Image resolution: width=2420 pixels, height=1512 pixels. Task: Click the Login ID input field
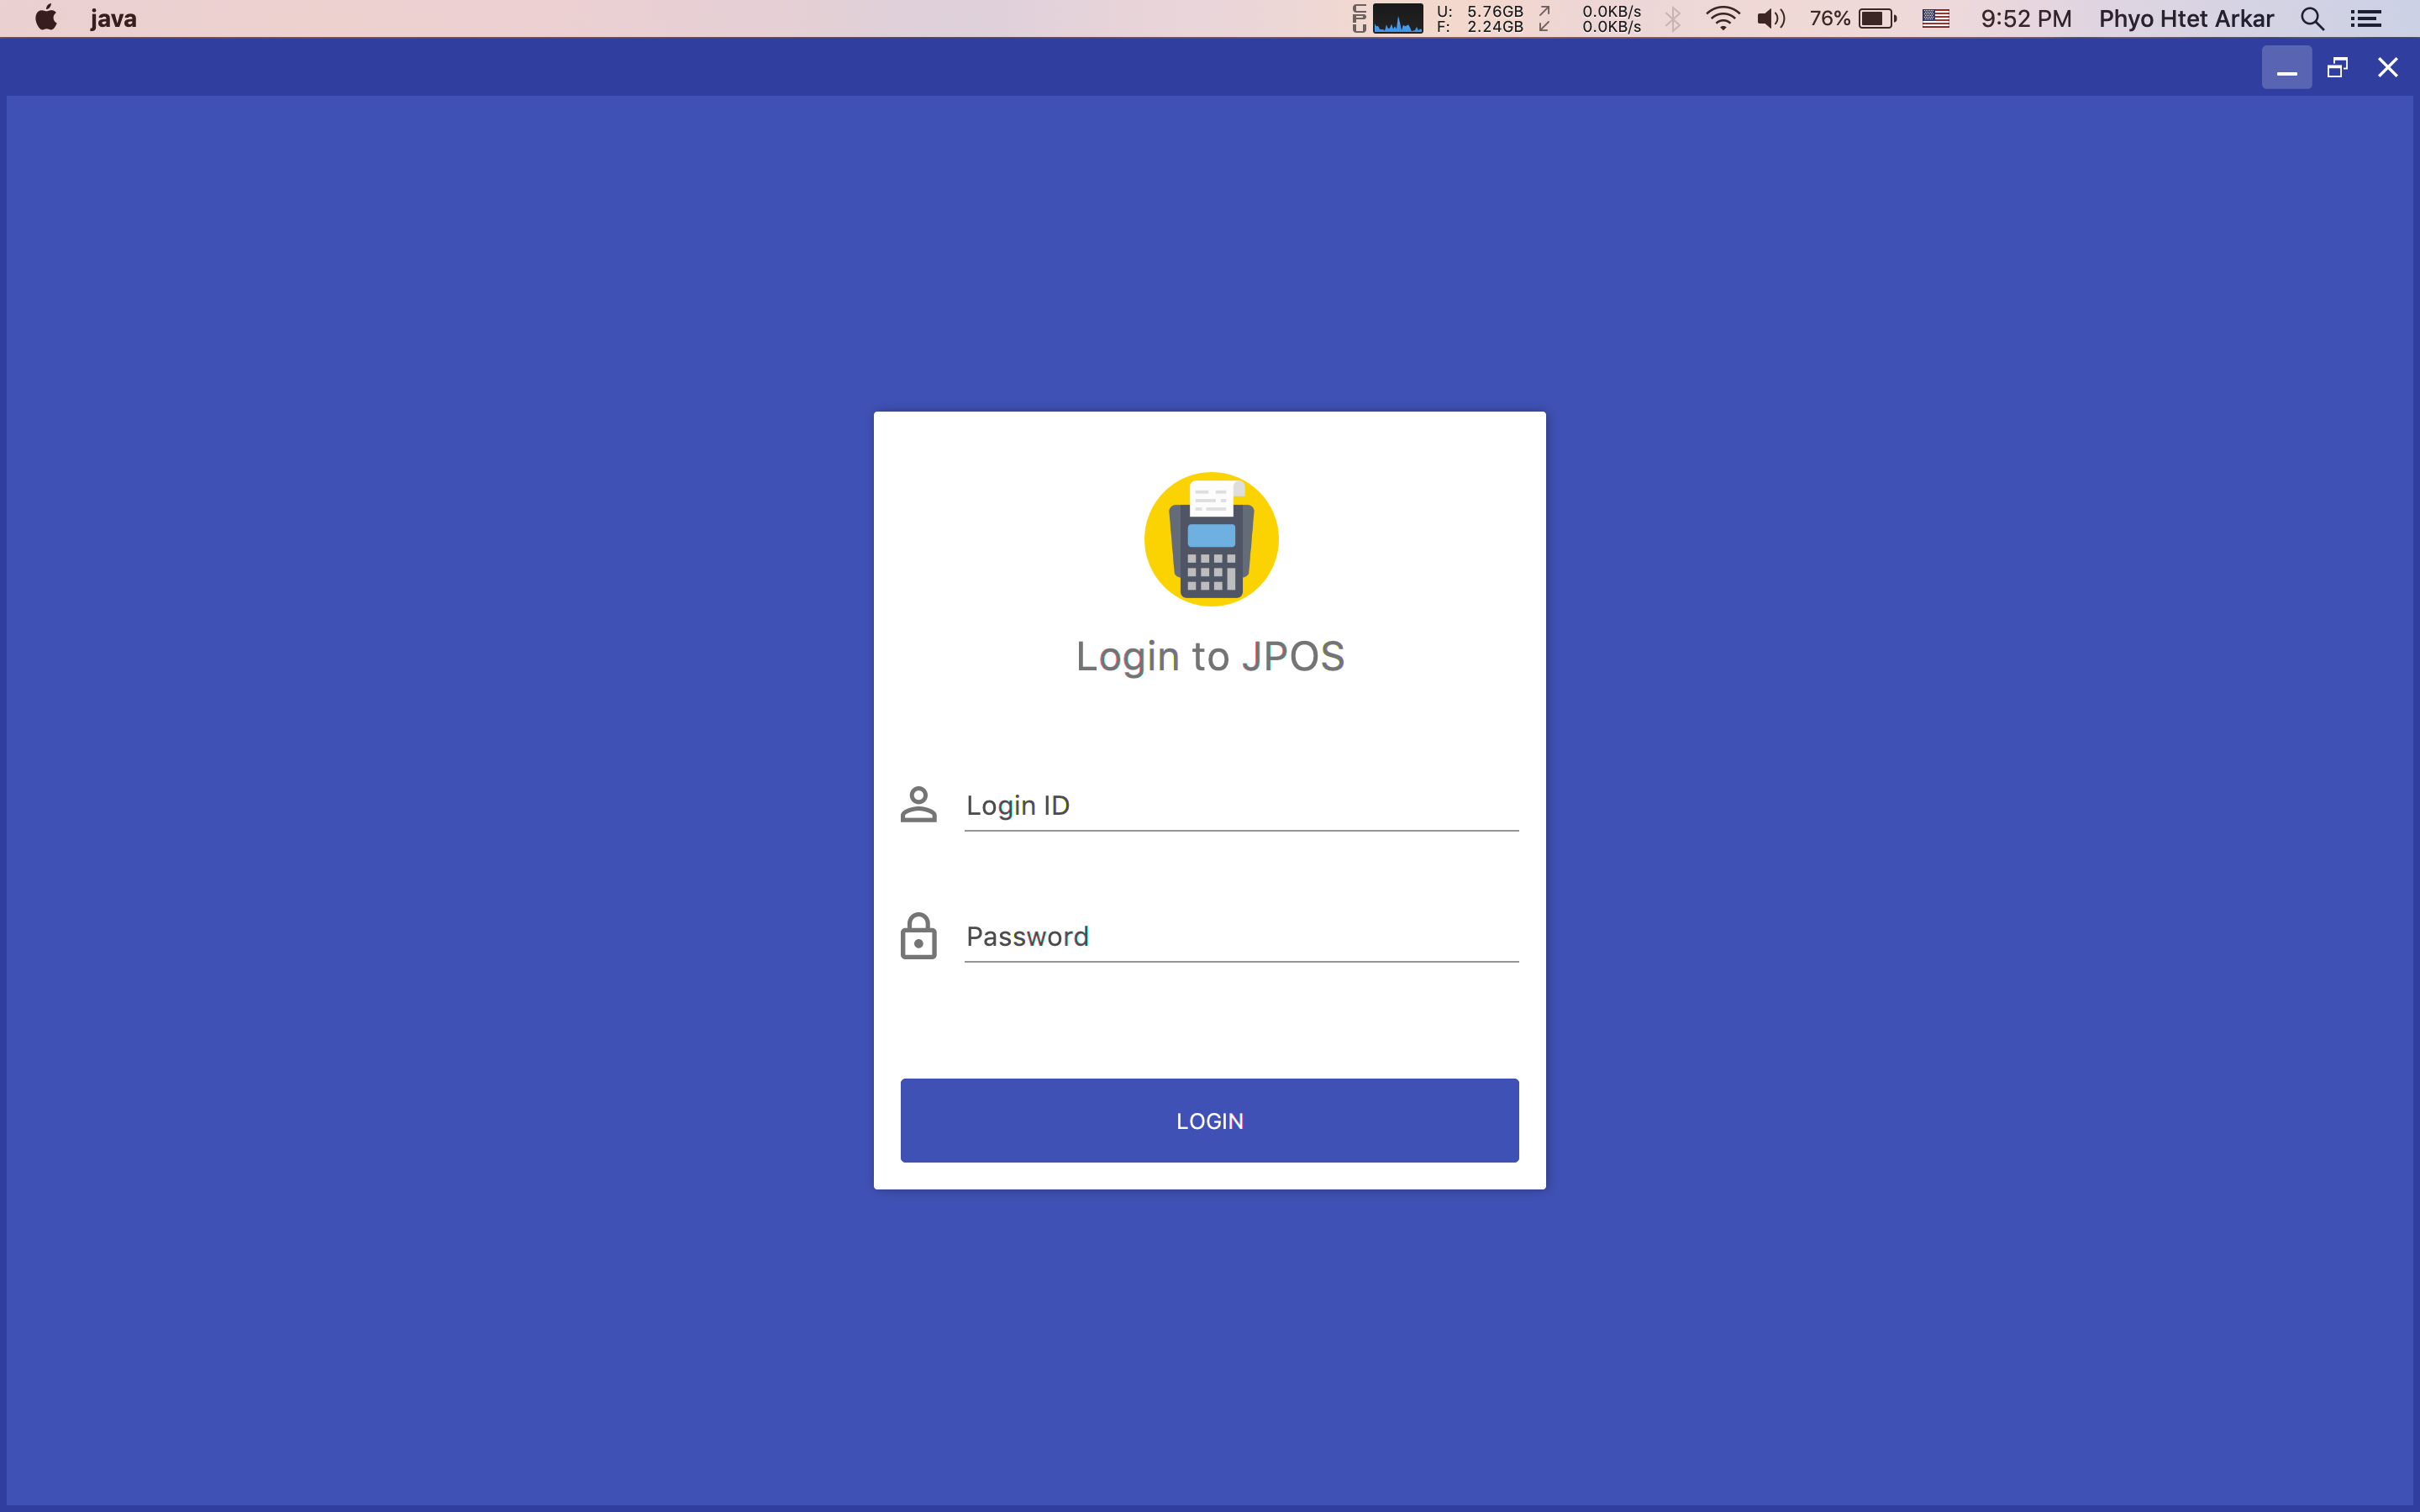point(1240,806)
